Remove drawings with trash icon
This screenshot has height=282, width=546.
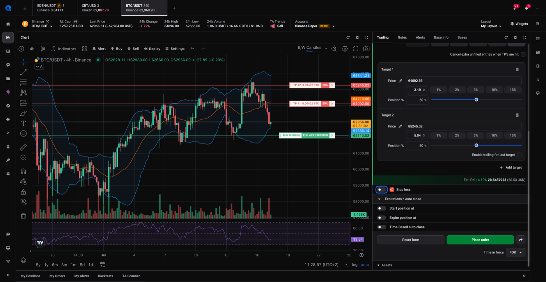point(23,216)
